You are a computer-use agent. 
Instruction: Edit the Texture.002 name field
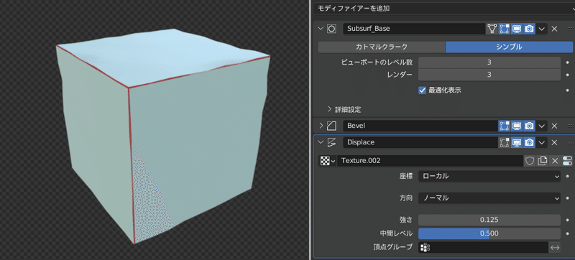point(430,161)
